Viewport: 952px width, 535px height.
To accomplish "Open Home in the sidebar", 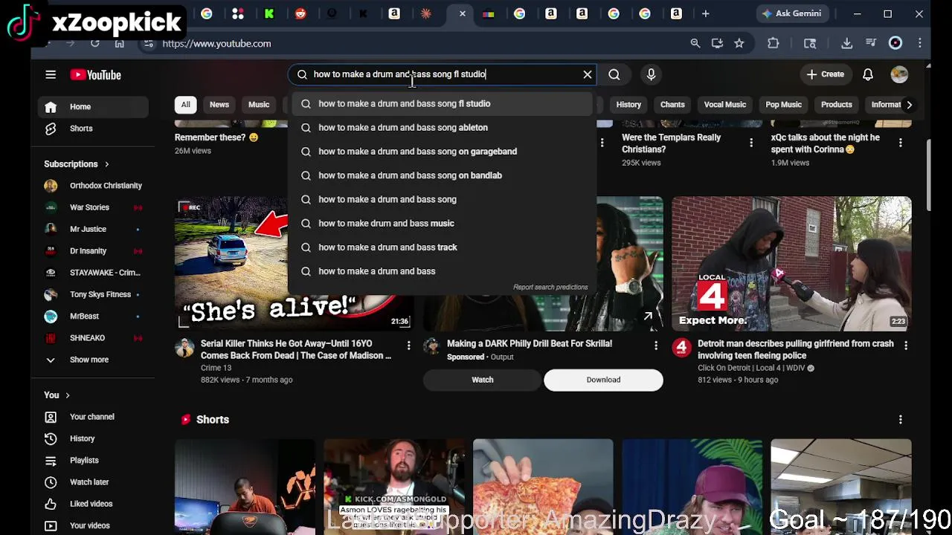I will pos(93,107).
